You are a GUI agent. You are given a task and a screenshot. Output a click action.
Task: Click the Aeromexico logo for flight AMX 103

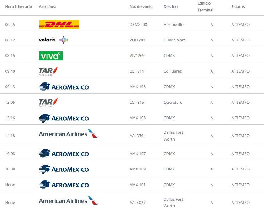[64, 87]
